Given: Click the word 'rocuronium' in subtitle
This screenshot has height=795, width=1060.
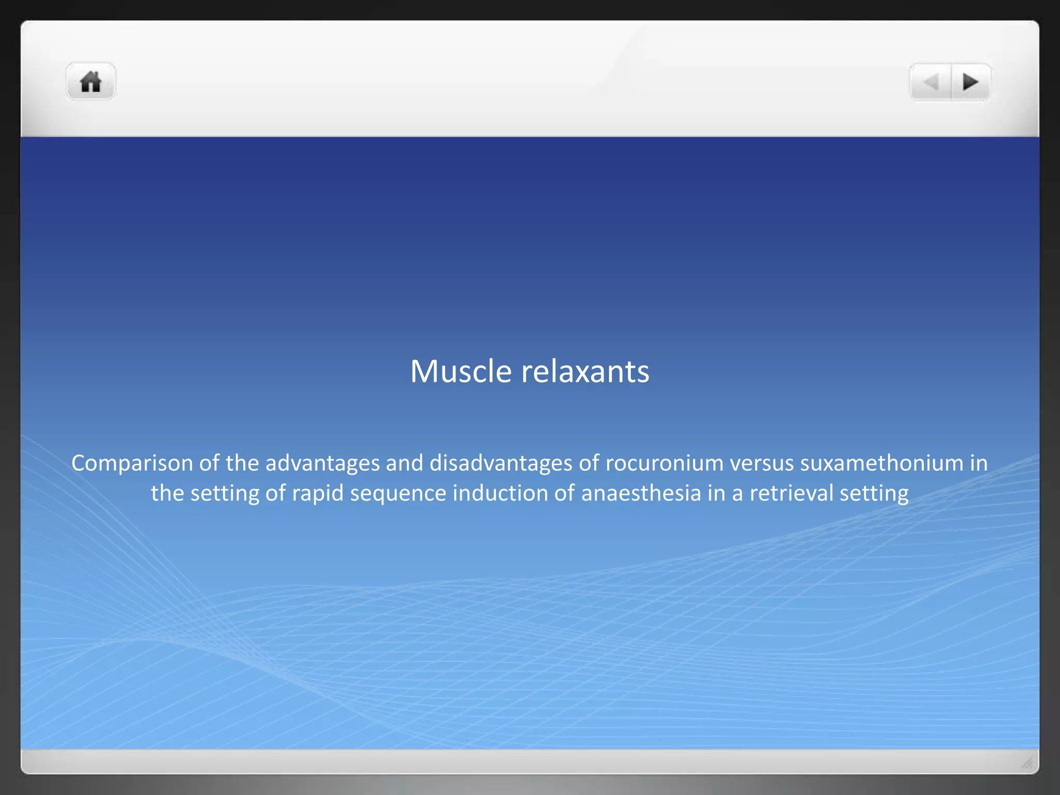Looking at the screenshot, I should [664, 463].
